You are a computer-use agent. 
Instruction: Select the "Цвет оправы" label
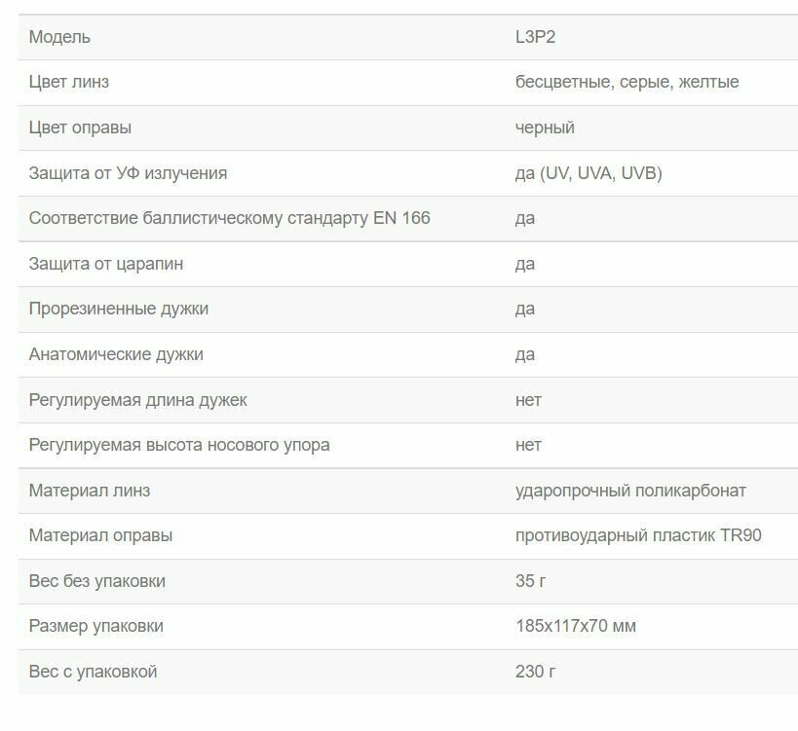[x=80, y=128]
